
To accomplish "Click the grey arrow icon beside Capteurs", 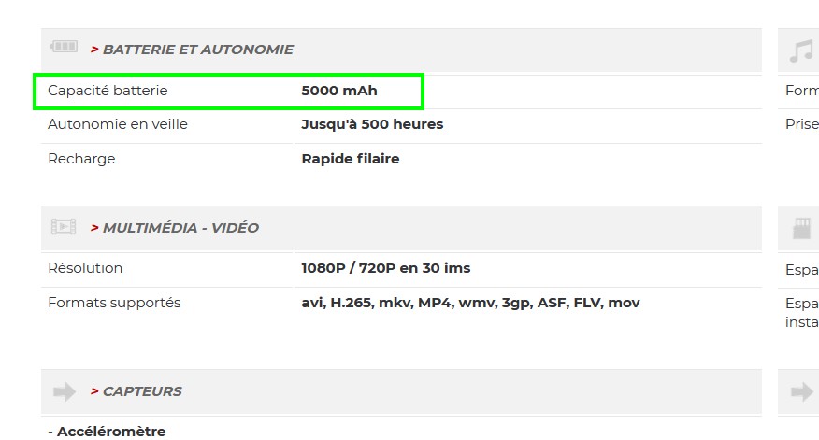I will click(64, 391).
